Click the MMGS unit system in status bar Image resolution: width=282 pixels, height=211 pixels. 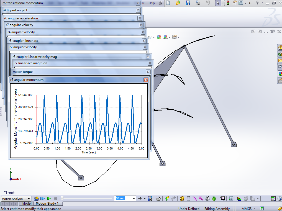[x=246, y=209]
